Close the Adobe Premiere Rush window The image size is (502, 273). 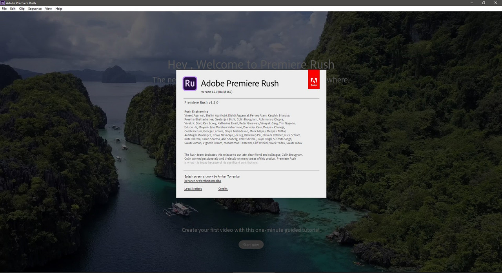[496, 3]
